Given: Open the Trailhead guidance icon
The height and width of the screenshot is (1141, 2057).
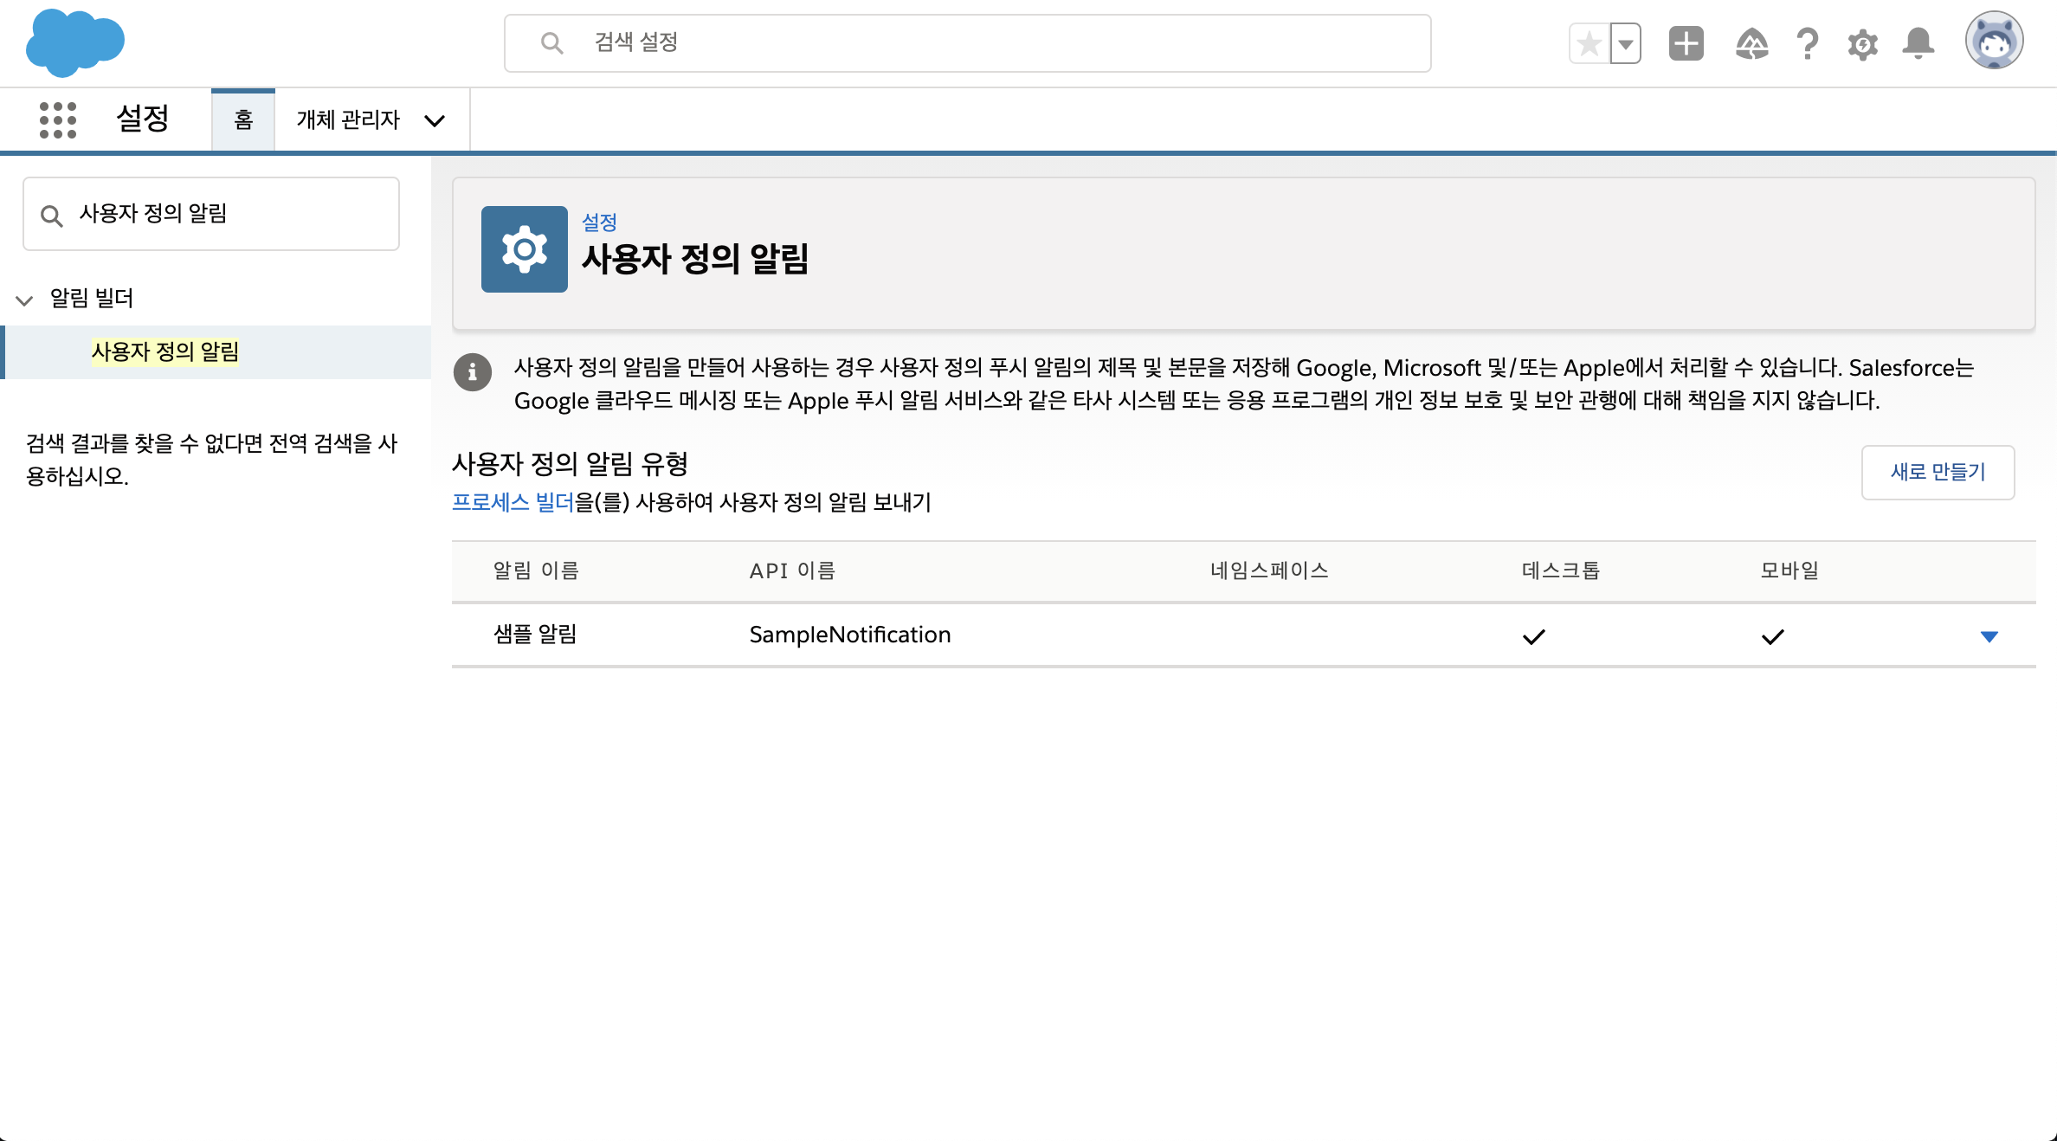Looking at the screenshot, I should tap(1751, 43).
